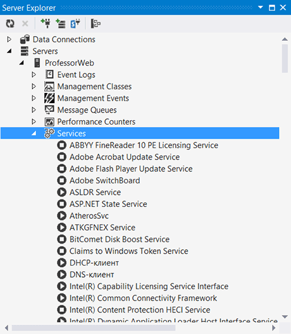Click stopped icon of BitComet Disk Boost Service
The image size is (291, 334).
pyautogui.click(x=62, y=239)
